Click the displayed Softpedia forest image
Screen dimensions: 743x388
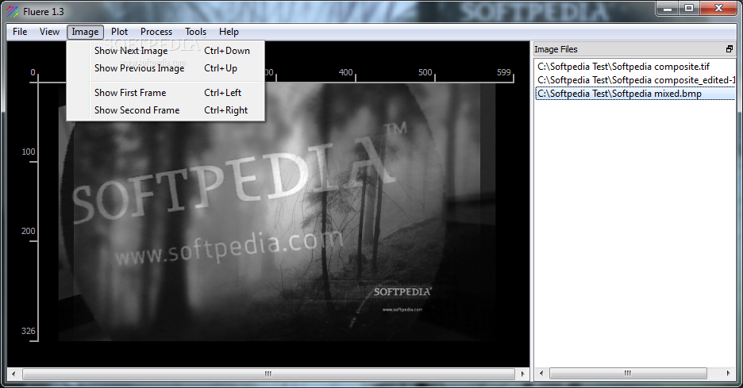tap(277, 212)
